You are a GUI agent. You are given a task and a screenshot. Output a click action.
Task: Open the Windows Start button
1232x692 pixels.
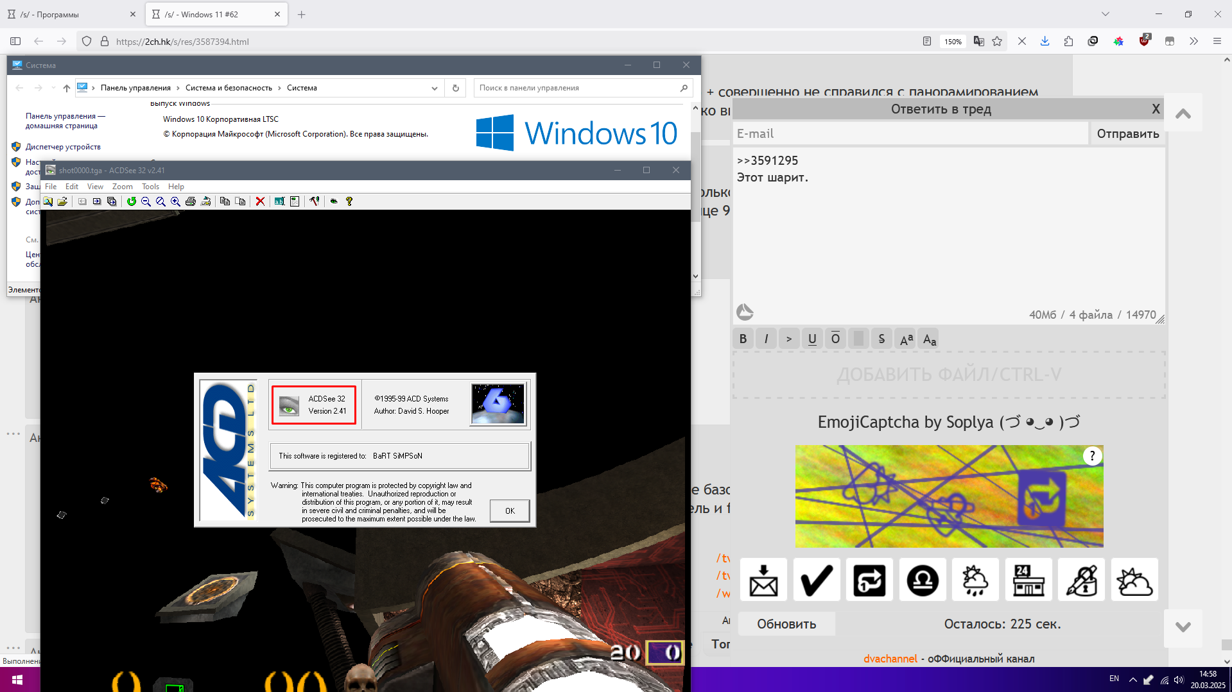tap(17, 679)
